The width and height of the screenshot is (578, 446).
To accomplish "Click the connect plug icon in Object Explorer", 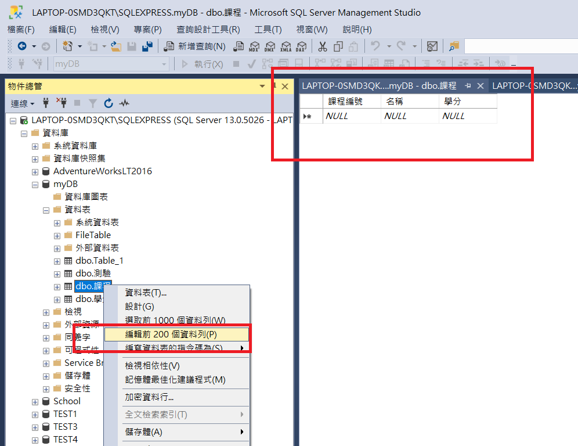I will [x=46, y=103].
